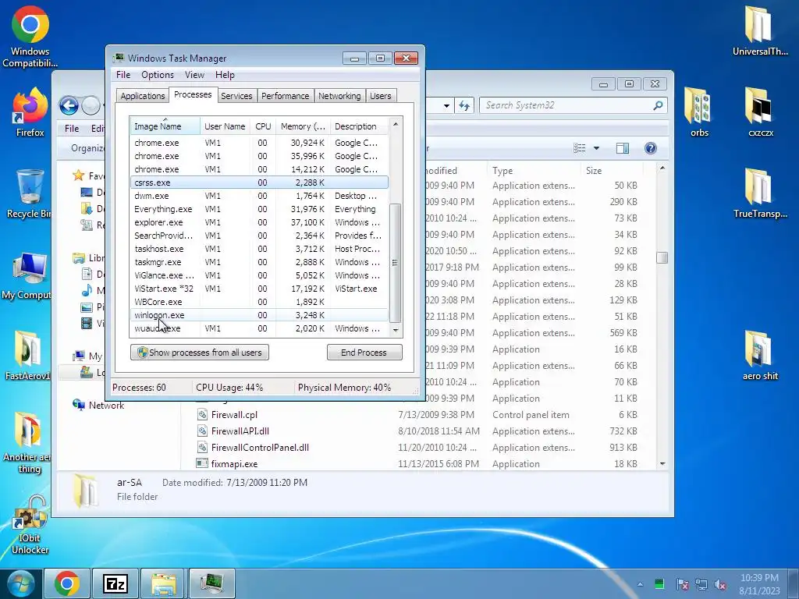Open the address bar dropdown arrow in Explorer
Screen dimensions: 799x599
pos(446,105)
